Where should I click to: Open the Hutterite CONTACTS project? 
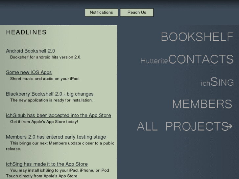tap(187, 59)
